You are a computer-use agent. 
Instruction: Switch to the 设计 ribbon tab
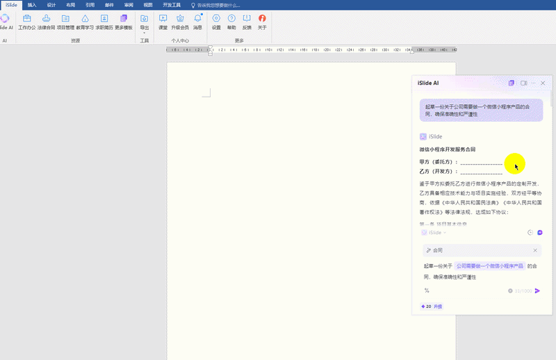51,5
